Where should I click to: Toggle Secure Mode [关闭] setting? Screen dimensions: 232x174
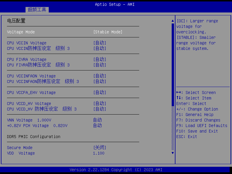pyautogui.click(x=99, y=148)
